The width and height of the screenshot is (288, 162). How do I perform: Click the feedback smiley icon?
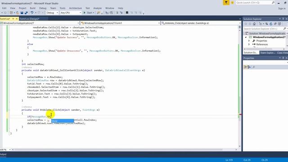tap(232, 3)
